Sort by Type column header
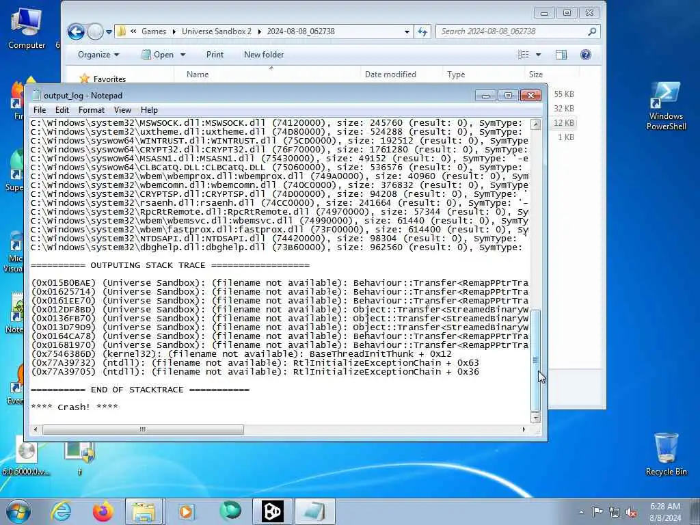This screenshot has height=525, width=700. coord(456,74)
